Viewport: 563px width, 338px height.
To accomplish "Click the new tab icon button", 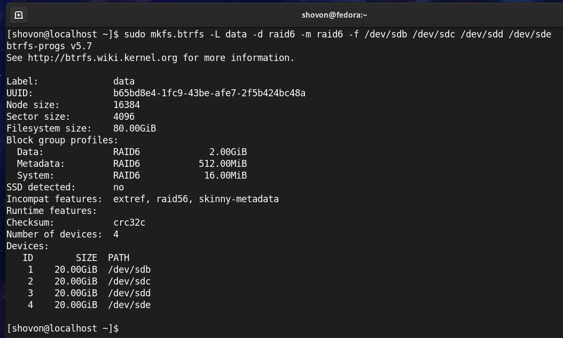I will tap(18, 15).
